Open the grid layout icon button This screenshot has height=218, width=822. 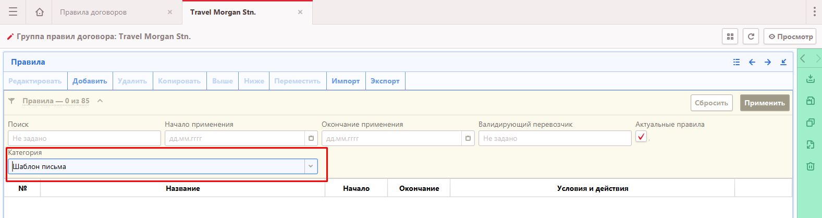pos(730,37)
